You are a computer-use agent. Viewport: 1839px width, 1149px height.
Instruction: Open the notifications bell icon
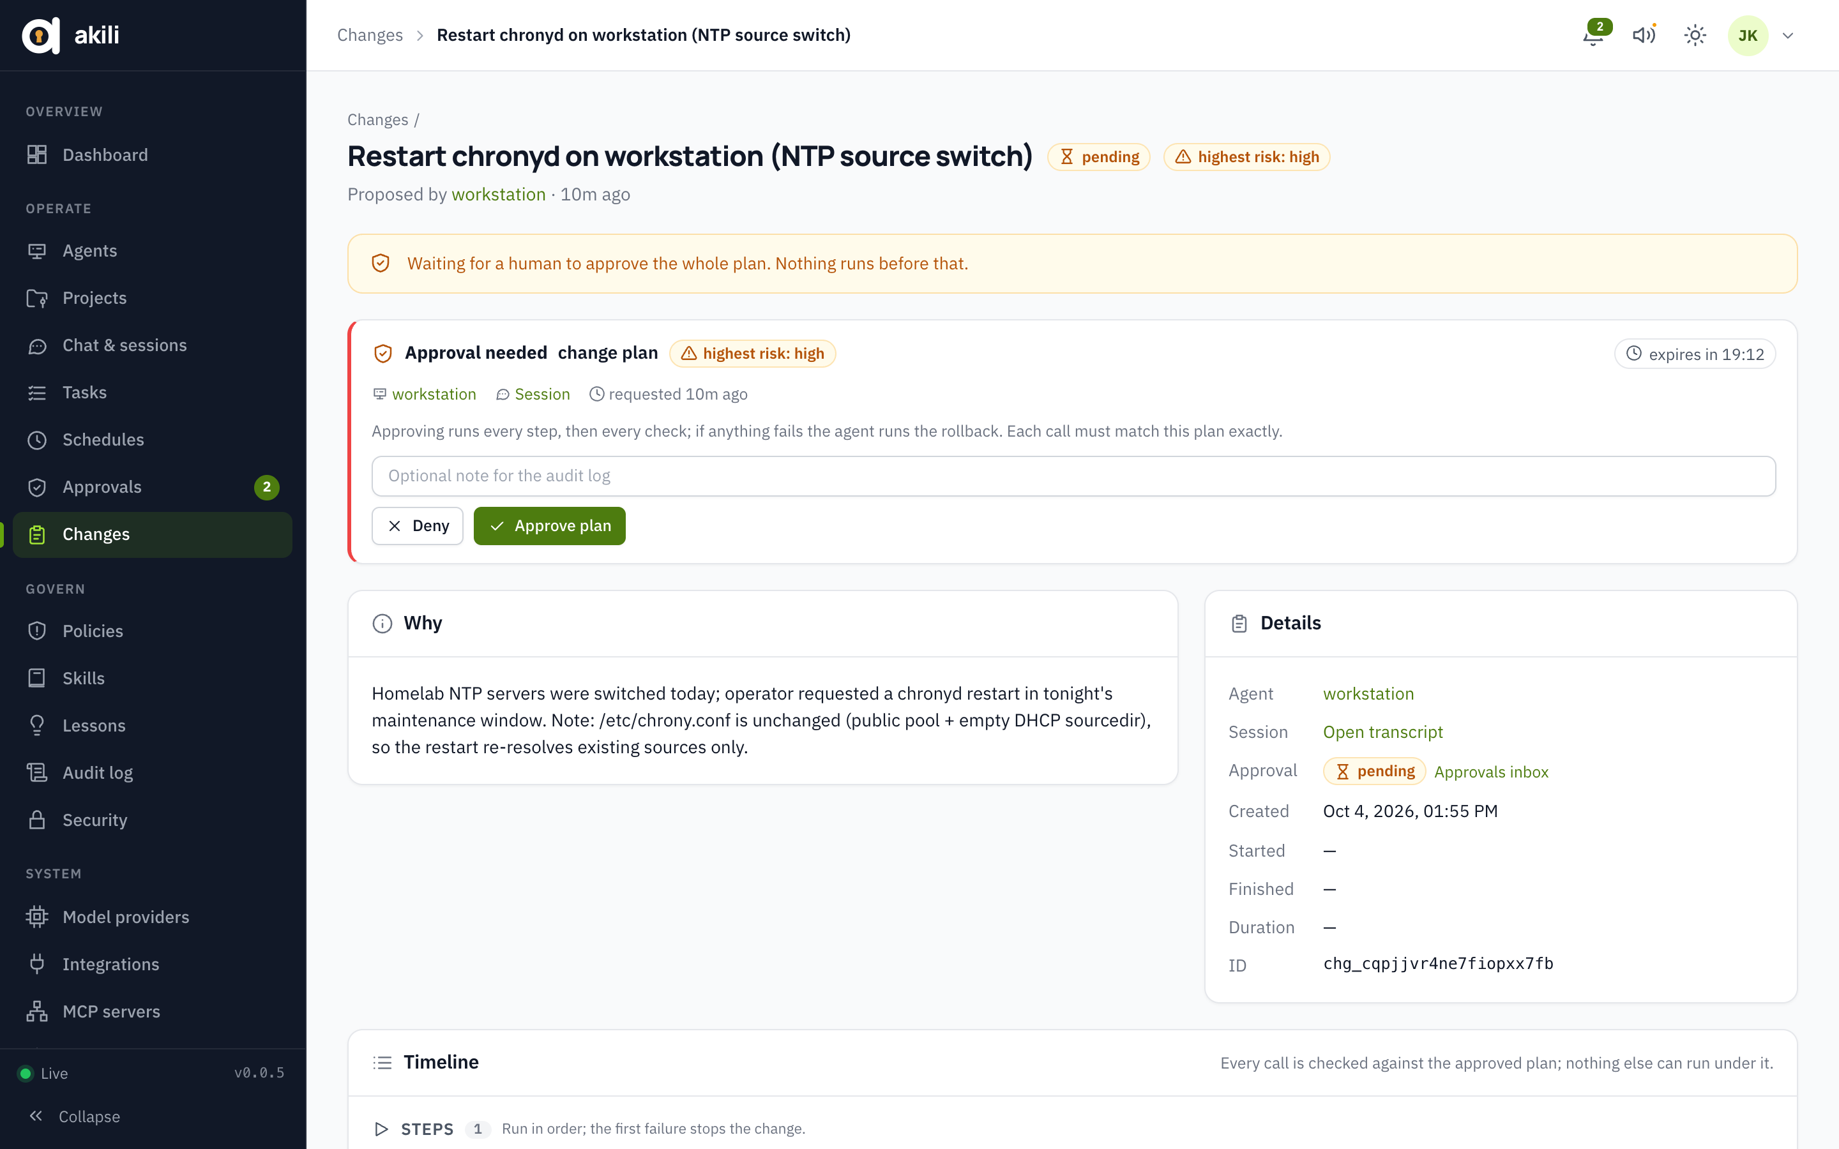point(1593,35)
